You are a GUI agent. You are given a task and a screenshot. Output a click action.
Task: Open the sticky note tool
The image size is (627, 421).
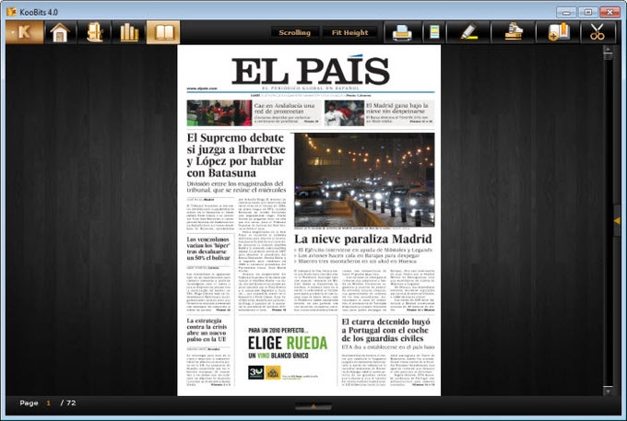click(x=434, y=32)
